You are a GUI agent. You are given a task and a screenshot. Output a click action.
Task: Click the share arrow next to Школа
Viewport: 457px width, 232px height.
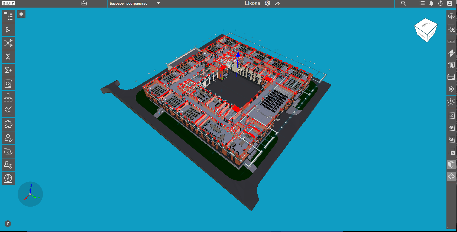pos(277,3)
